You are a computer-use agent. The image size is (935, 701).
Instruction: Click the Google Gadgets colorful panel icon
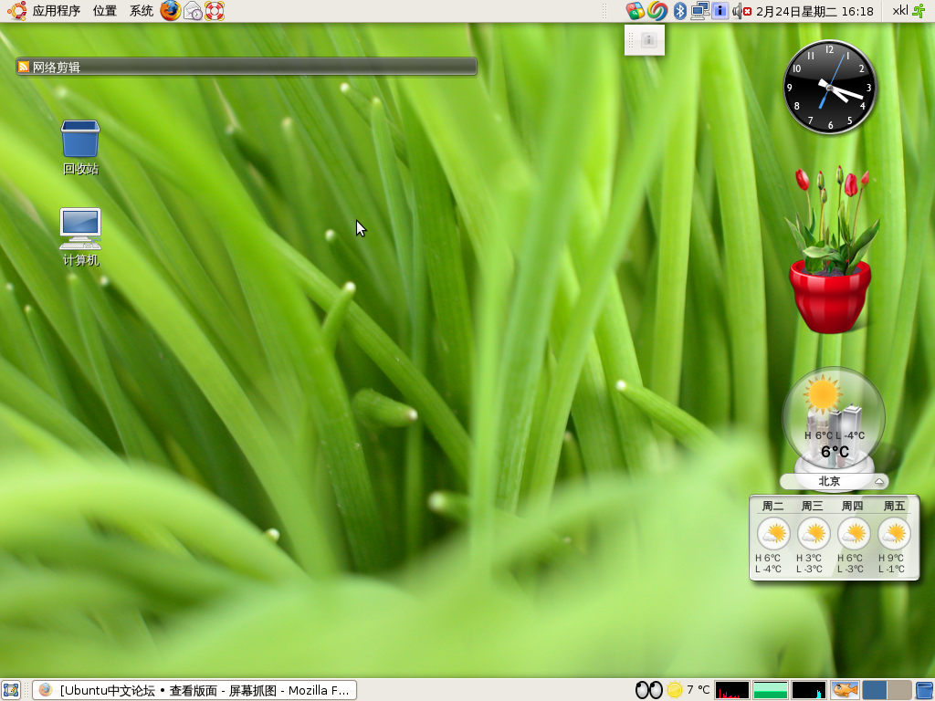(636, 11)
